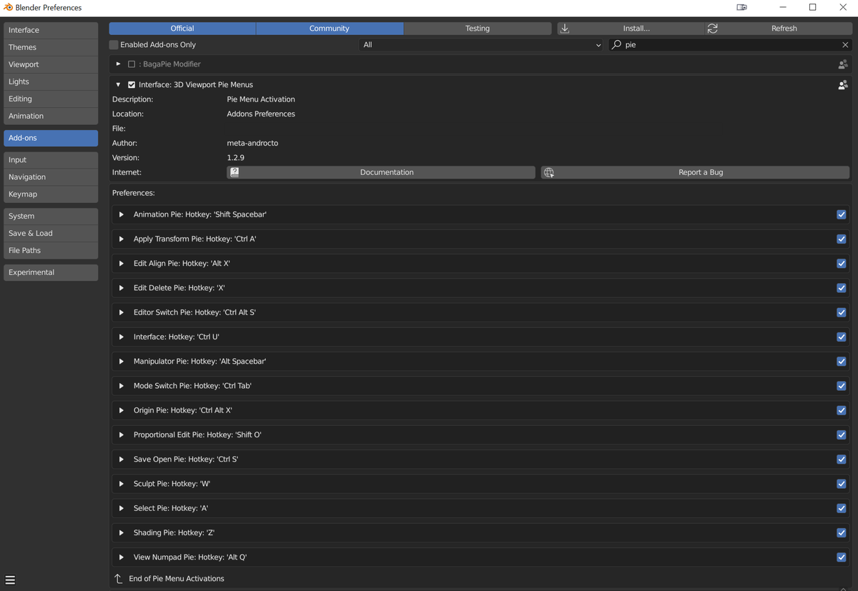The image size is (858, 591).
Task: Open the Viewport preferences section
Action: 51,64
